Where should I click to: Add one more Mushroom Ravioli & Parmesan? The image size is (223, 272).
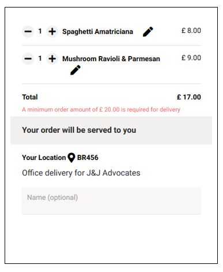tap(52, 58)
